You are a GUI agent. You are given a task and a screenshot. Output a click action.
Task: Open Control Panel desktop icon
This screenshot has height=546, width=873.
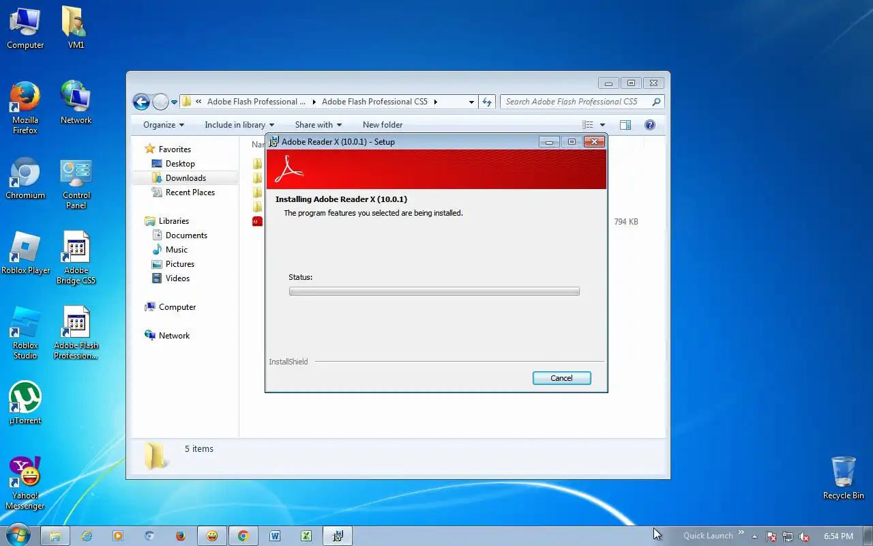76,184
